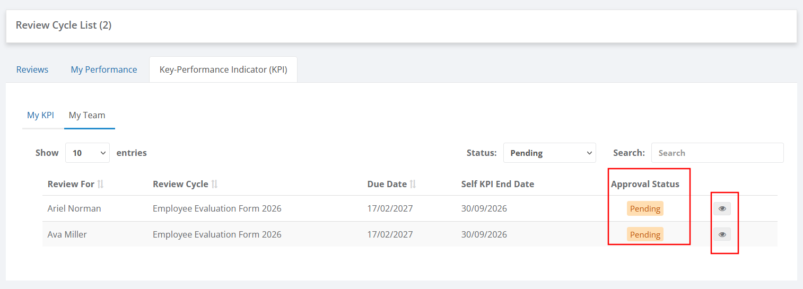View Ava Miller's KPI with eye icon

[722, 234]
